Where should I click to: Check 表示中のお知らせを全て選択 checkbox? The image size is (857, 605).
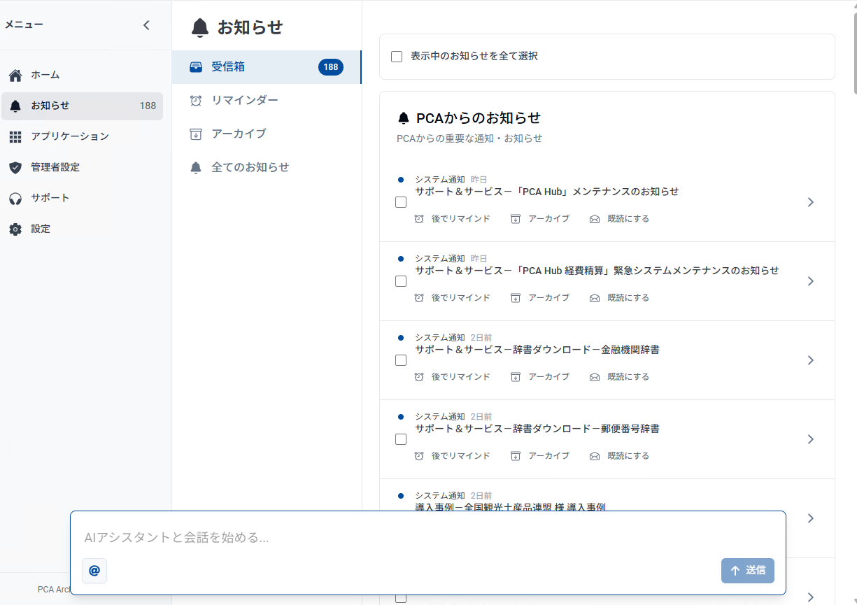pyautogui.click(x=396, y=57)
